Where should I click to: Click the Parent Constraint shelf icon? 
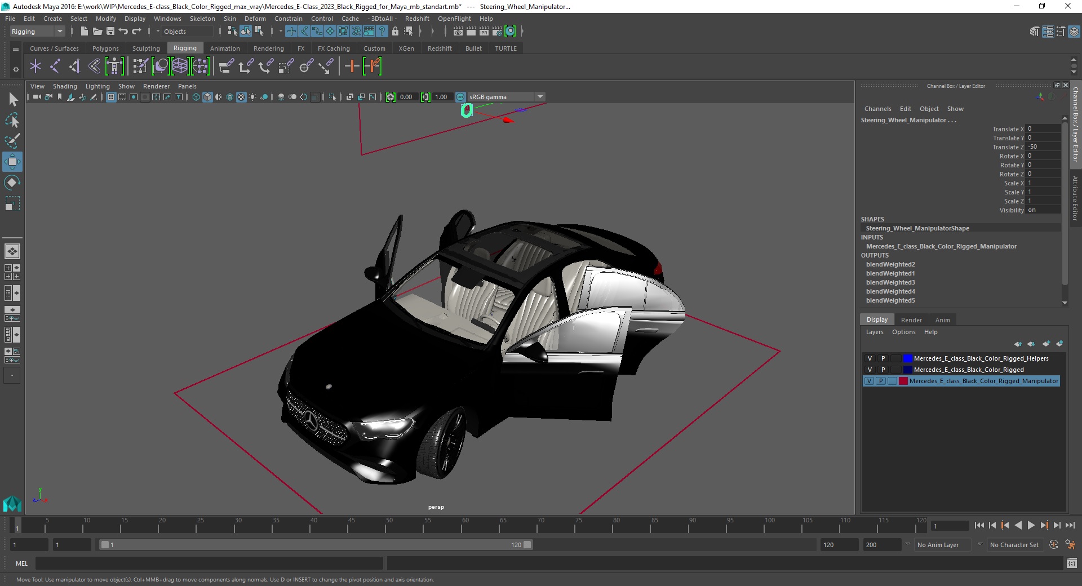click(x=227, y=66)
